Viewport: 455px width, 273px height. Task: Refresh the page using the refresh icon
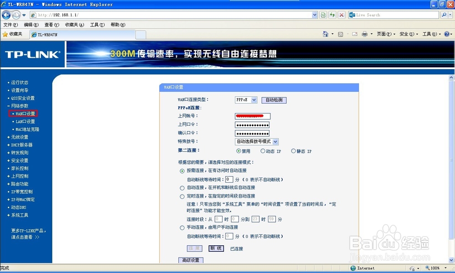333,15
